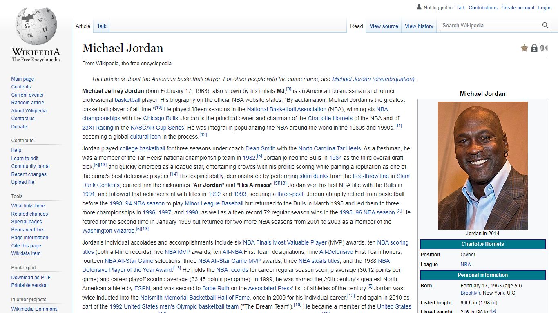Open Community portal link

pos(30,166)
